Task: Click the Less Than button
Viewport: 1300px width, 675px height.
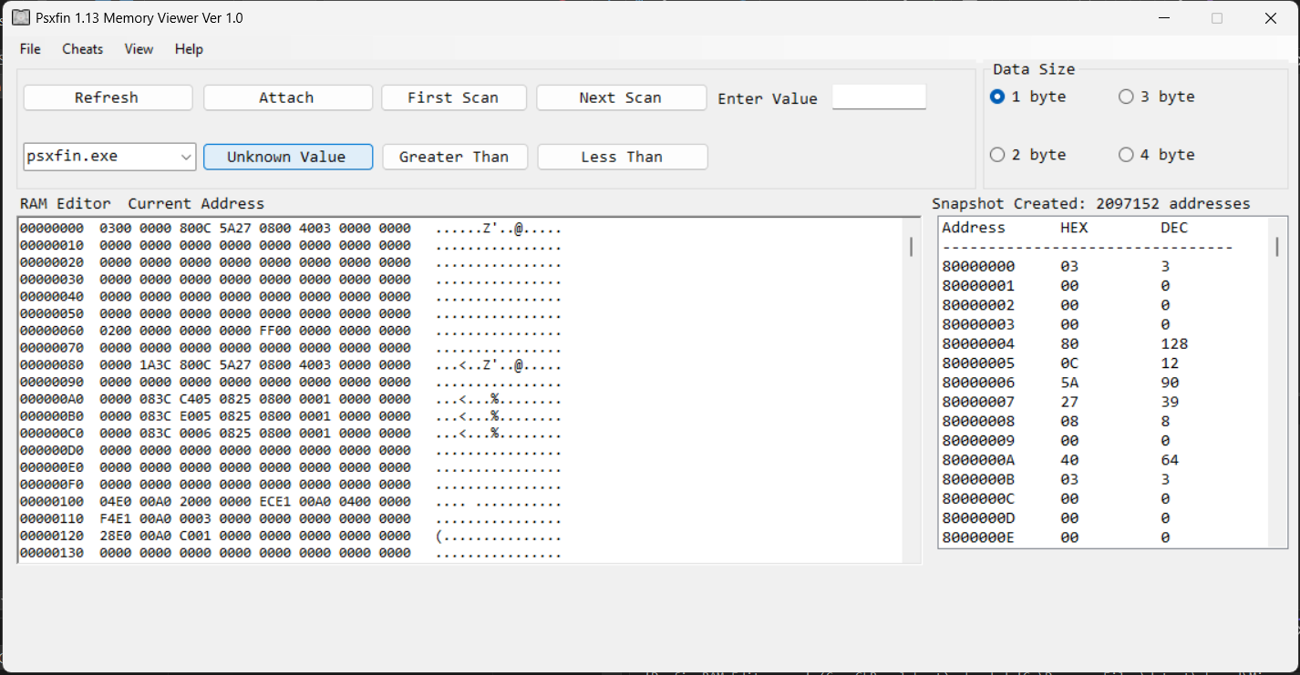Action: pos(622,157)
